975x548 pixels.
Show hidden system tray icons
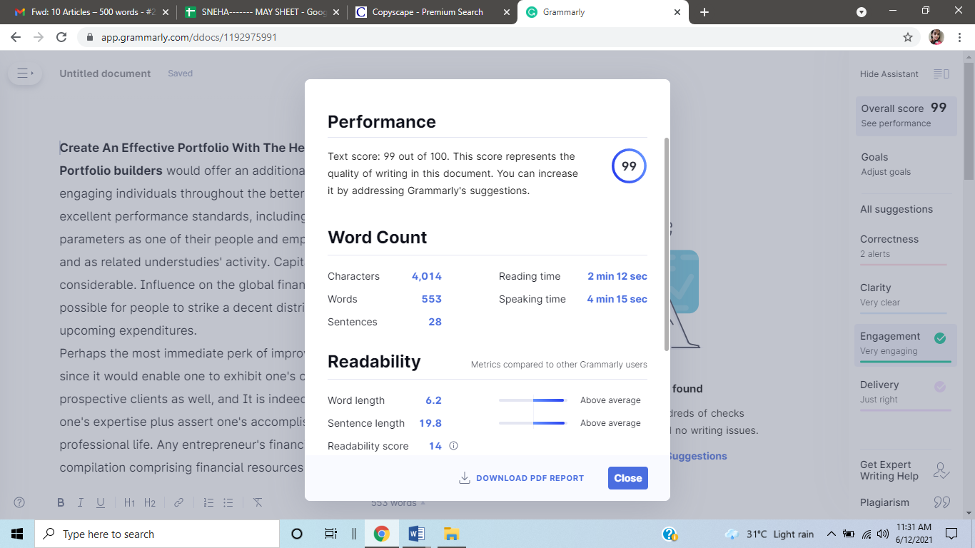coord(831,534)
